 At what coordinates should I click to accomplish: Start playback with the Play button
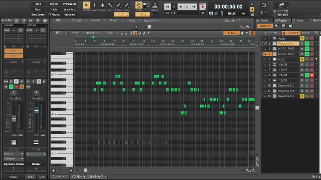coord(181,6)
